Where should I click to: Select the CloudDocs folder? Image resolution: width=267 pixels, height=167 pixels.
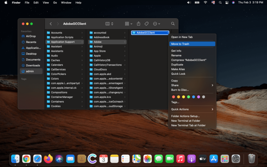(x=107, y=69)
